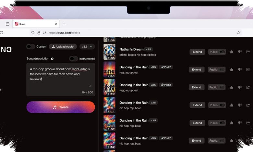Image resolution: width=253 pixels, height=152 pixels.
Task: Close the Suno browser tab
Action: 56,24
